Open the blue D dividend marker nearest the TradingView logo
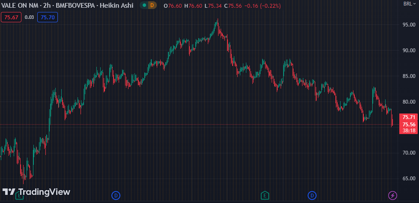This screenshot has height=203, width=419. point(116,196)
